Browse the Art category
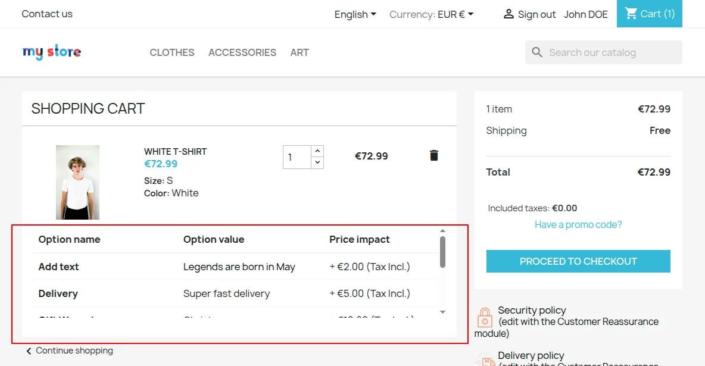The image size is (705, 366). (300, 52)
